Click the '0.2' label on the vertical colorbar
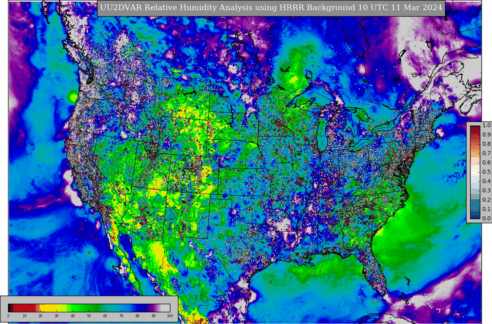 tap(486, 200)
